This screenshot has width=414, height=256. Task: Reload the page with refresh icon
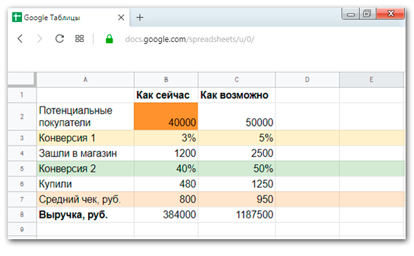pyautogui.click(x=60, y=39)
